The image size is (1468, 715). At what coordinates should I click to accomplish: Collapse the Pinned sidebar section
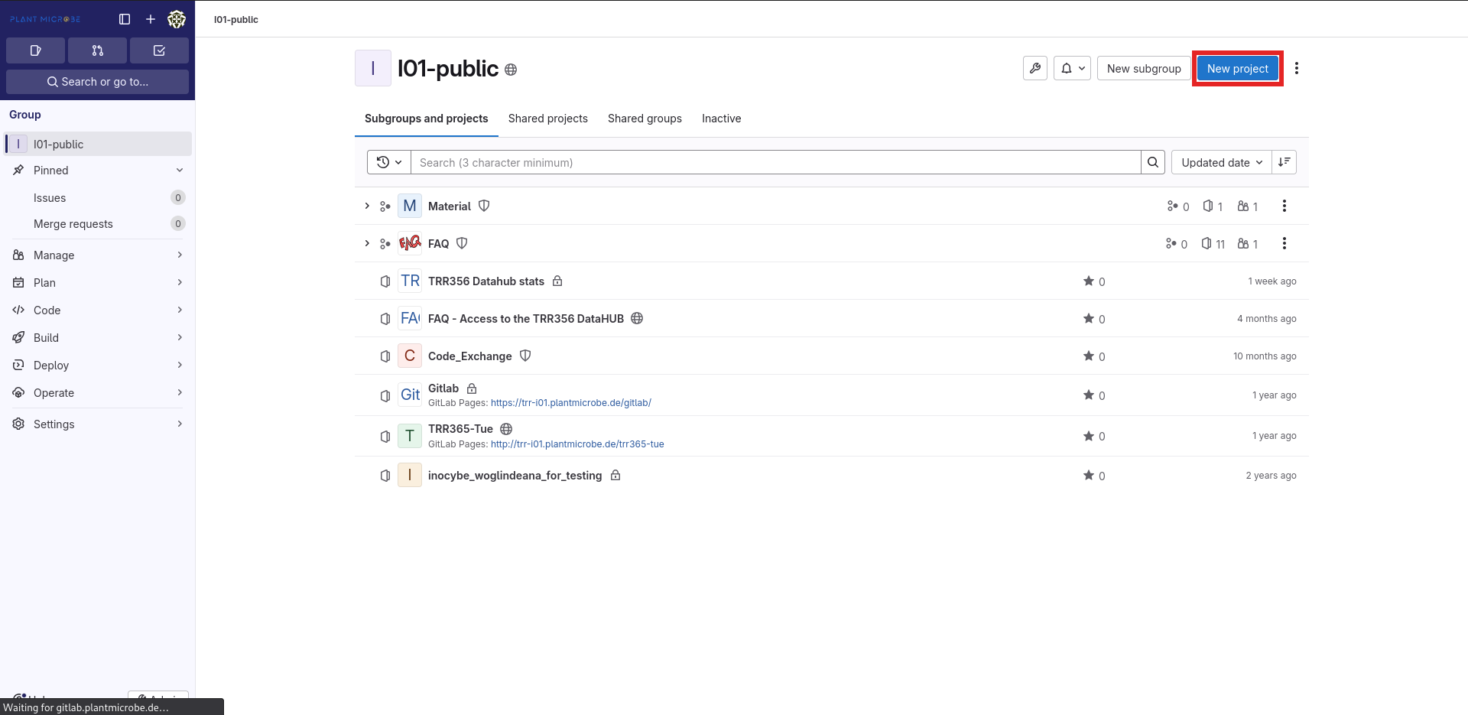click(97, 170)
